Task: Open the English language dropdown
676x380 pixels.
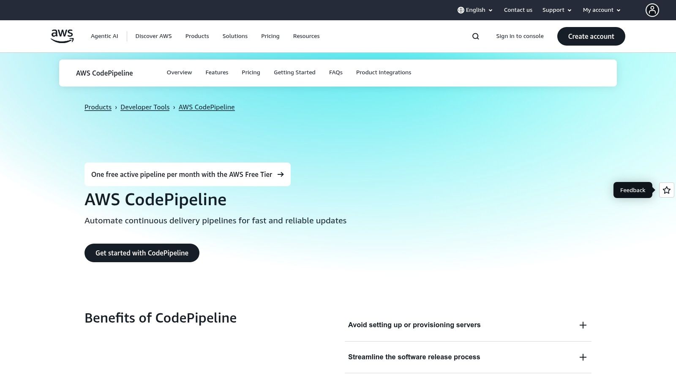Action: tap(475, 10)
